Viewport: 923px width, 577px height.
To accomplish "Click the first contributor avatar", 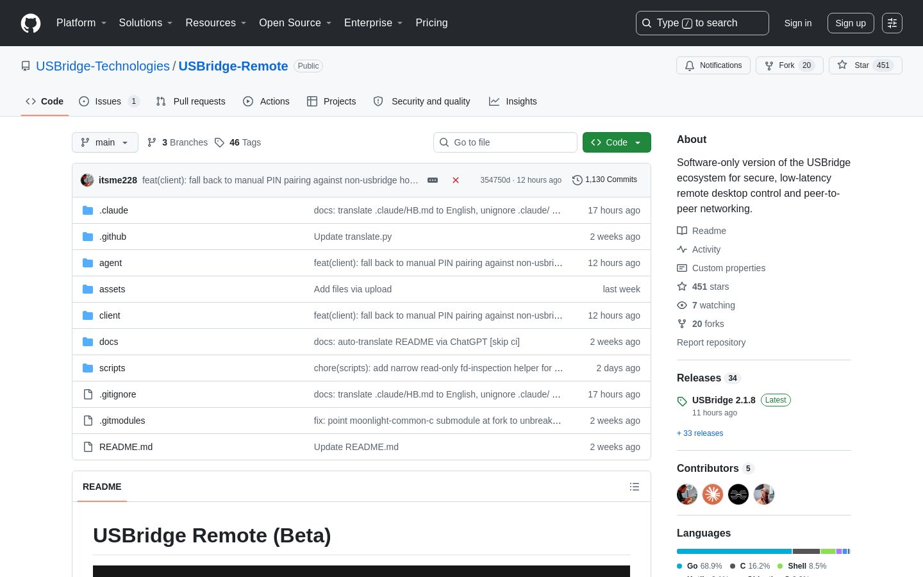I will (x=687, y=494).
